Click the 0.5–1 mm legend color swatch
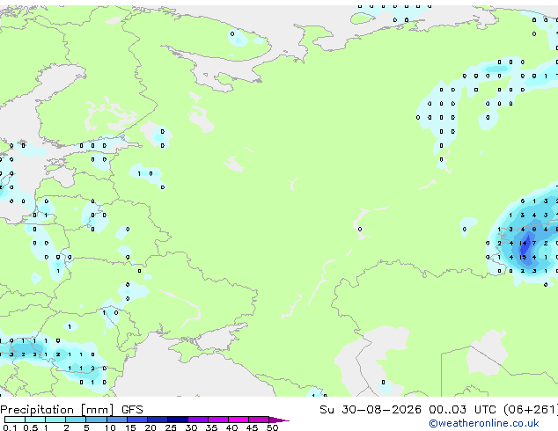The width and height of the screenshot is (558, 431). coord(35,420)
